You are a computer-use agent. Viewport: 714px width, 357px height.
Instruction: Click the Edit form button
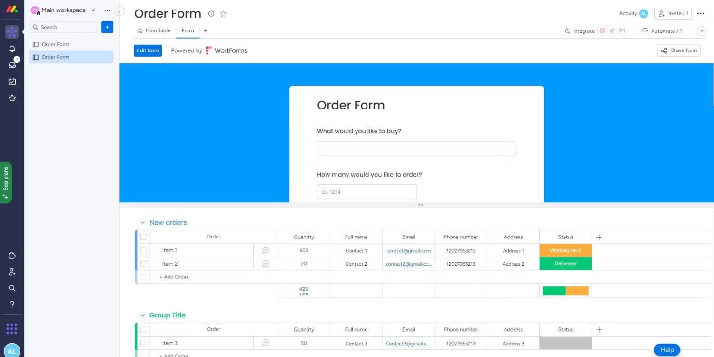coord(148,50)
